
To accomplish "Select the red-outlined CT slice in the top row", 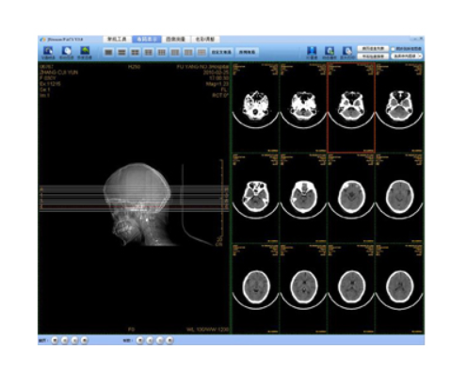I will coord(351,107).
